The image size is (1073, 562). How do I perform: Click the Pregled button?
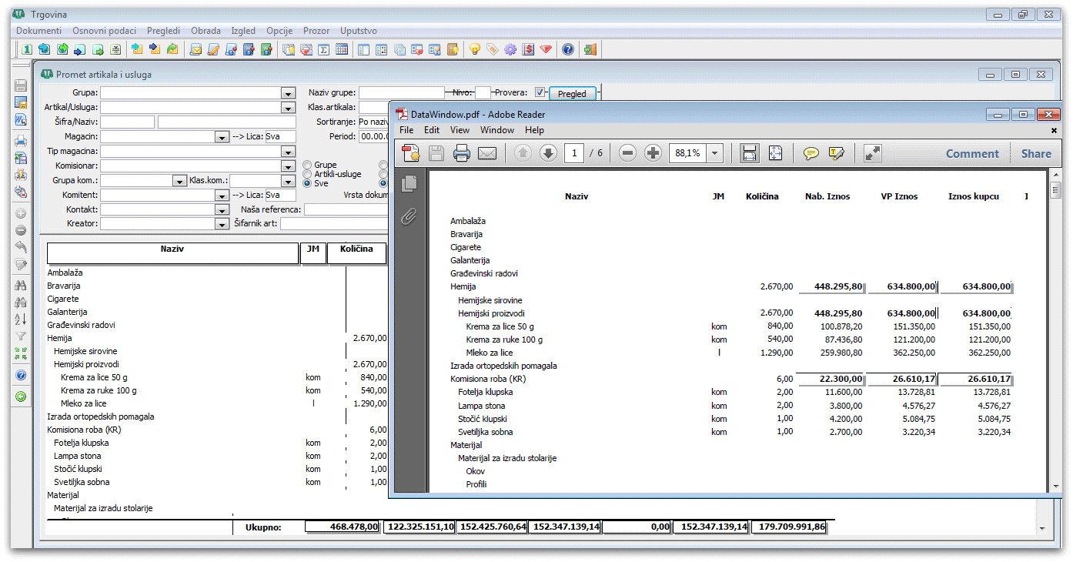[x=572, y=94]
